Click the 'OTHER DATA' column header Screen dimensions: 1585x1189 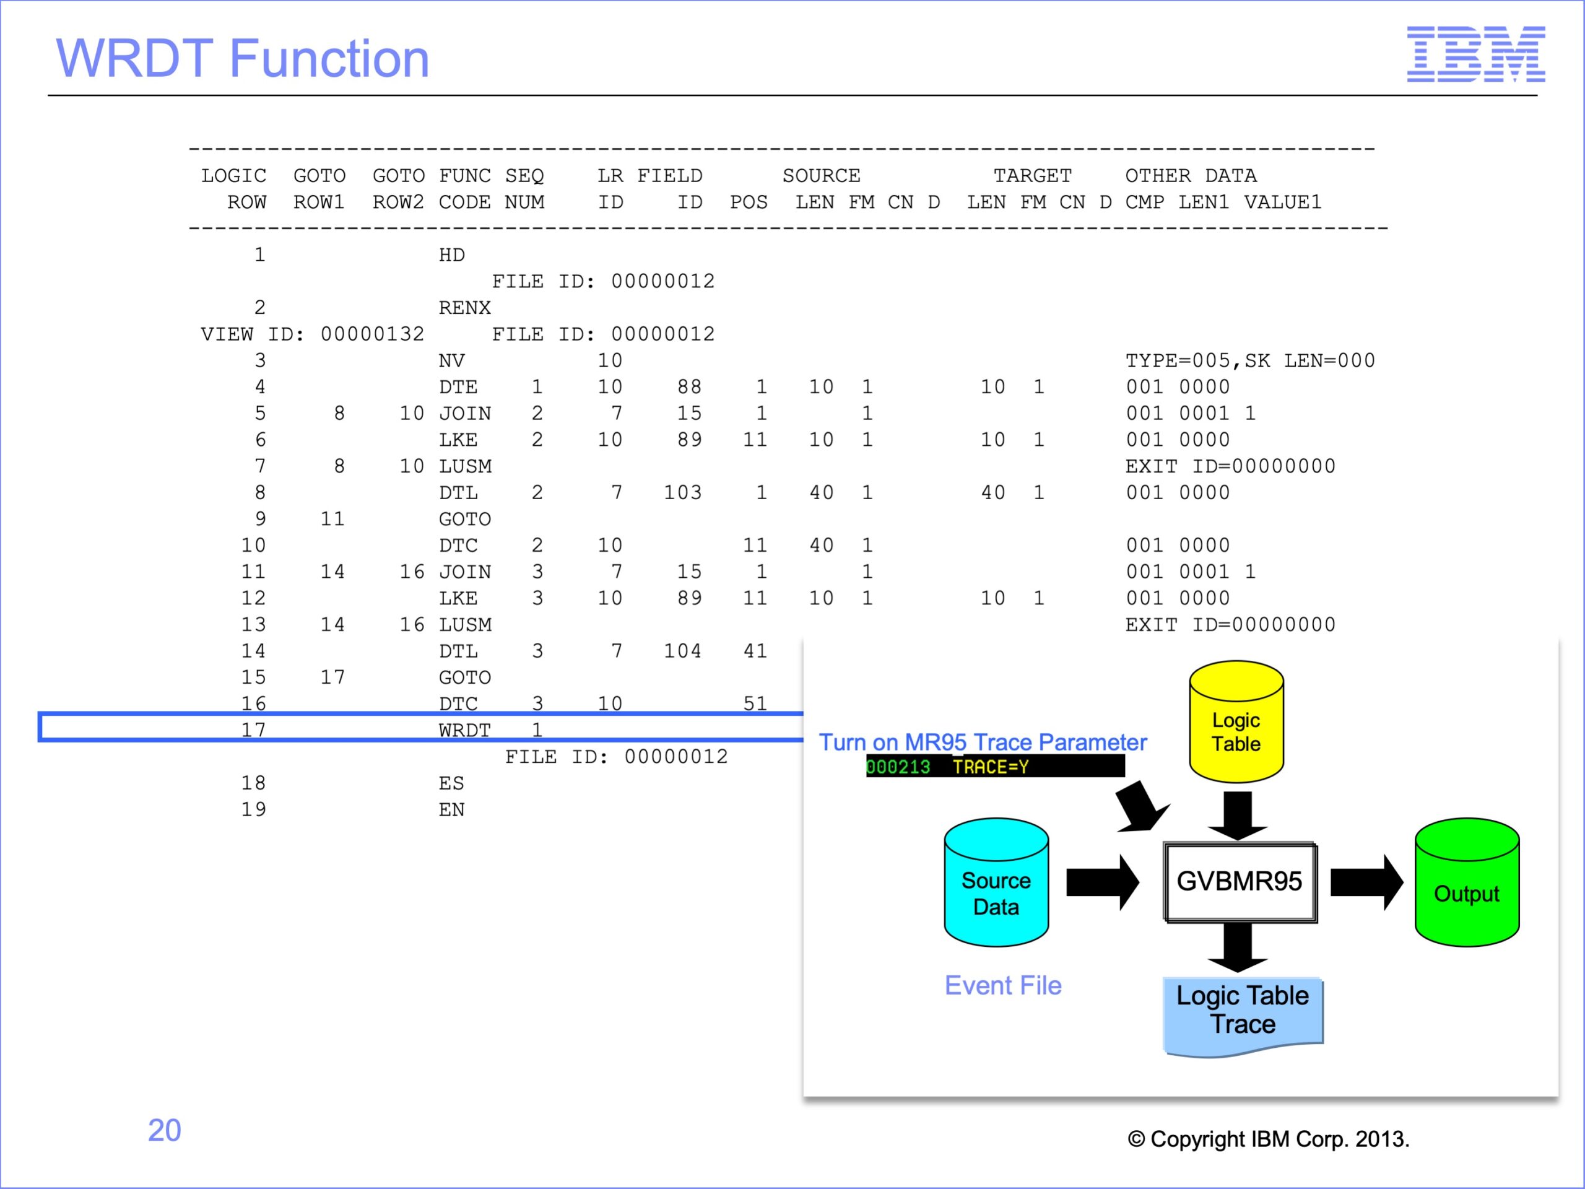1190,176
